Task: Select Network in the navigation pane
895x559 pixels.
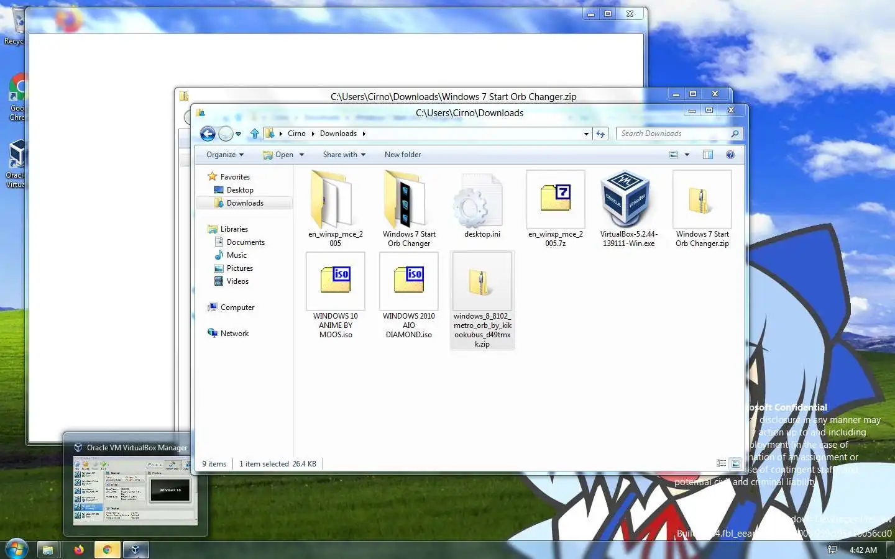Action: tap(234, 334)
